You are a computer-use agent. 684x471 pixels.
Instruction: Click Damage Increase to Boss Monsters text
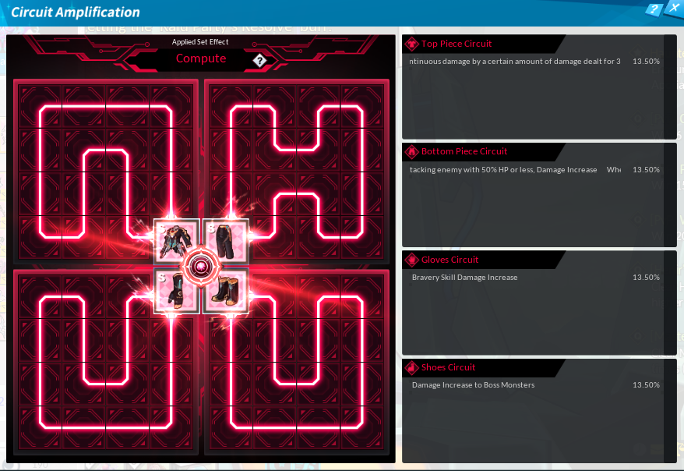point(473,385)
